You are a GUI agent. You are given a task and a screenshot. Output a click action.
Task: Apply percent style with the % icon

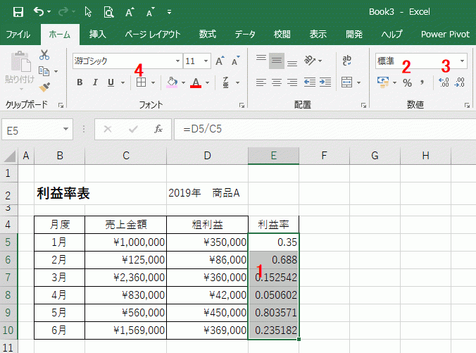(407, 82)
